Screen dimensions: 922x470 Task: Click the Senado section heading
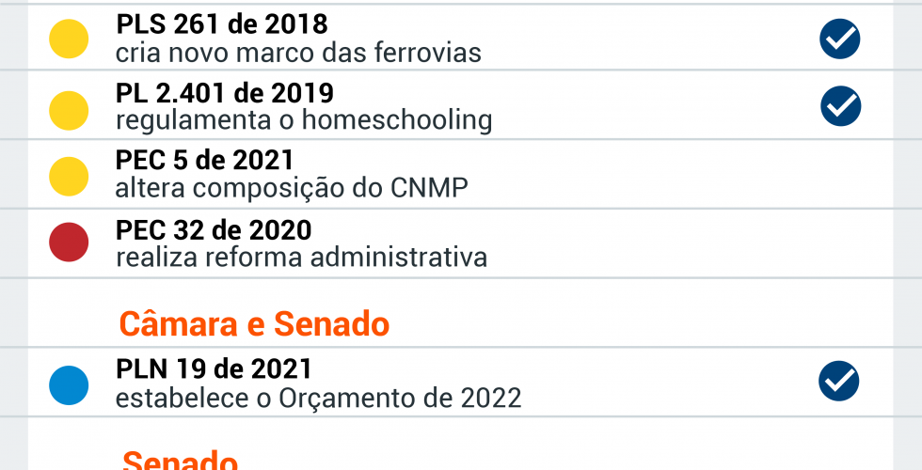180,461
